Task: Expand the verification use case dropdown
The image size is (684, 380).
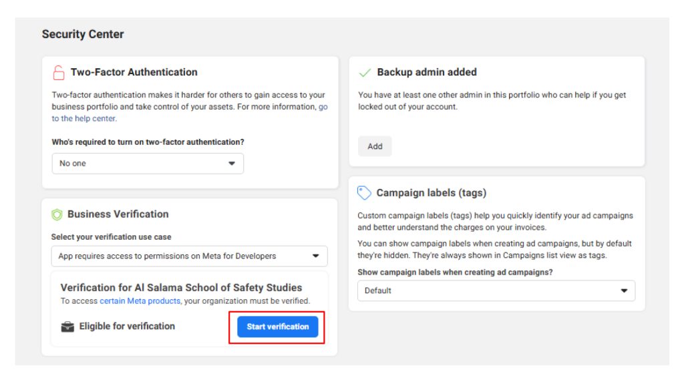Action: click(189, 256)
